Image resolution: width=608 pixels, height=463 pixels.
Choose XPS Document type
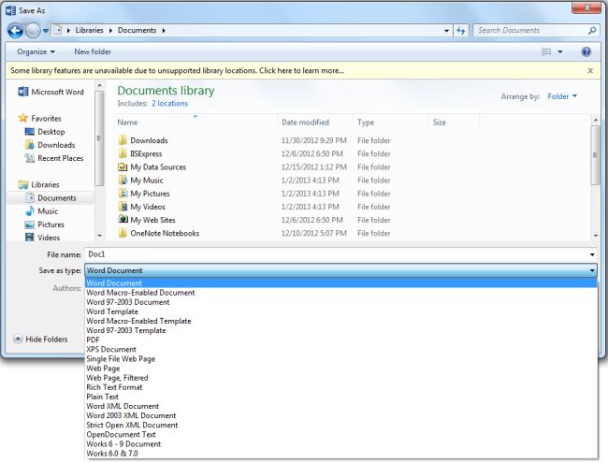(340, 350)
